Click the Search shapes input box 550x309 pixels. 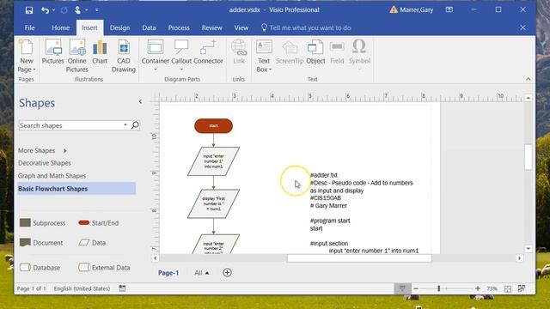(70, 125)
